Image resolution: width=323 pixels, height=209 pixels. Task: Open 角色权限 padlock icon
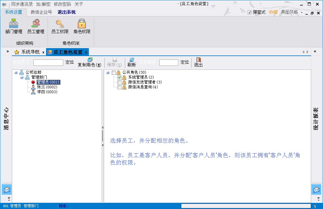[x=82, y=24]
